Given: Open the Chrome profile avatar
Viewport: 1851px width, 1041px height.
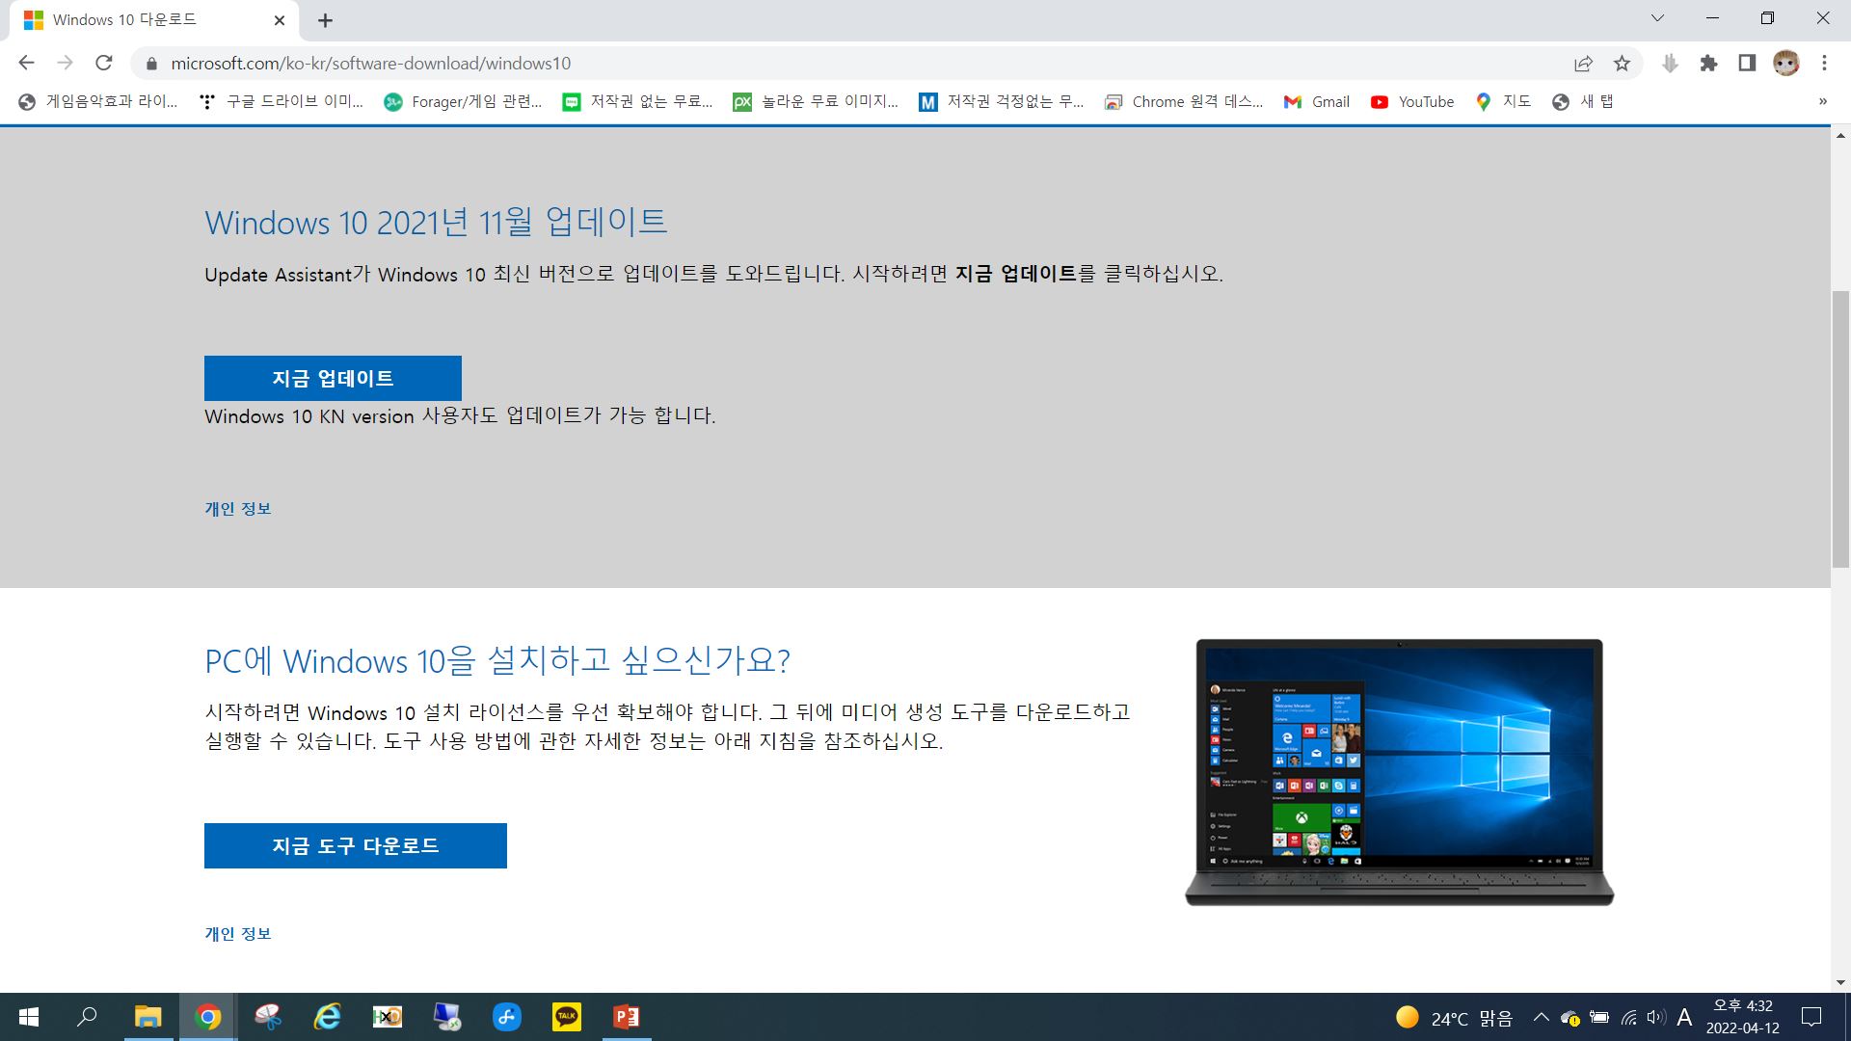Looking at the screenshot, I should pos(1785,64).
